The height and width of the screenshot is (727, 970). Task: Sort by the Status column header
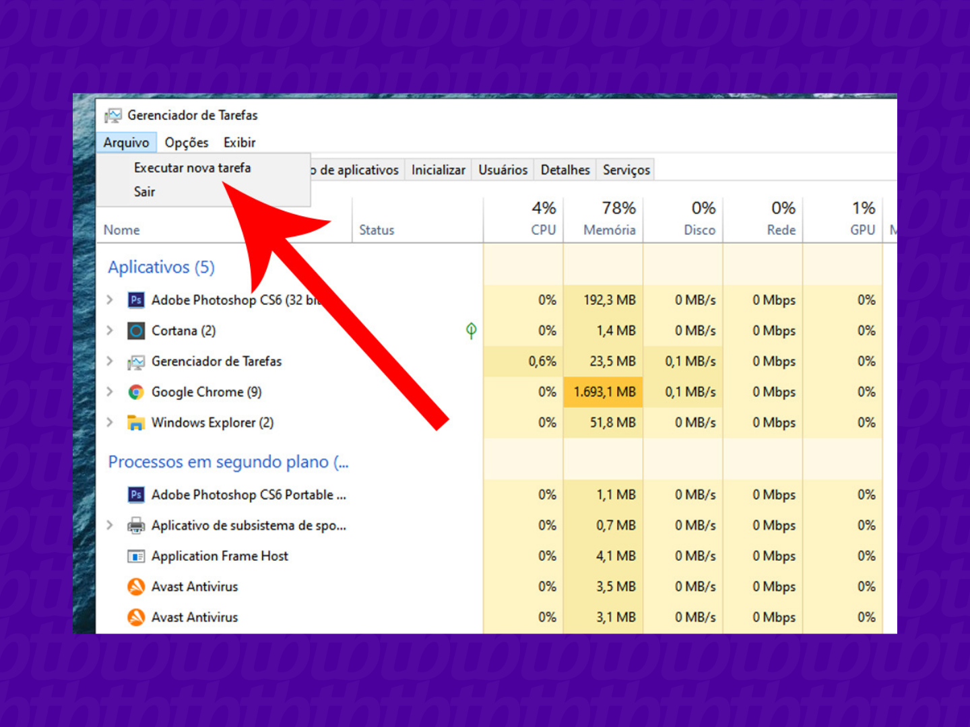coord(418,221)
